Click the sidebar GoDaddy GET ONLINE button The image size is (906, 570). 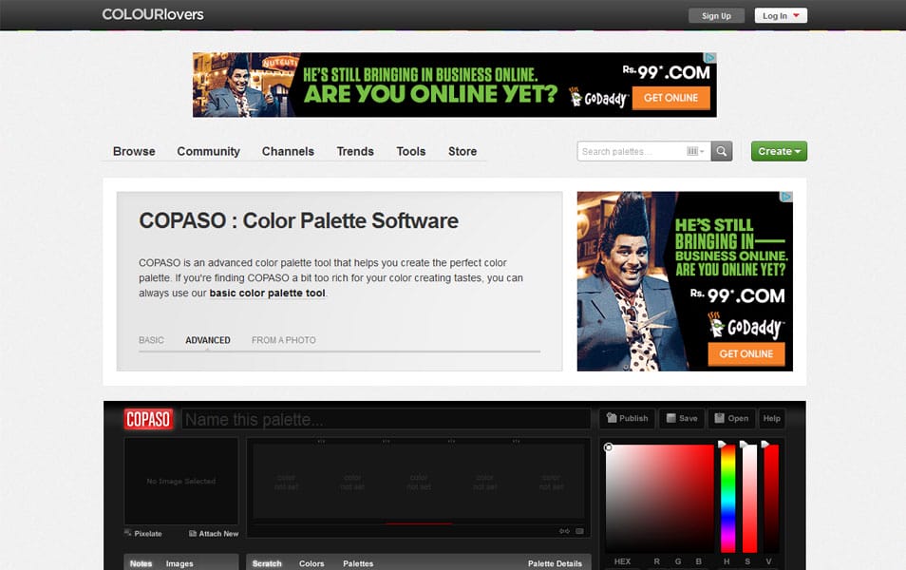click(x=746, y=353)
